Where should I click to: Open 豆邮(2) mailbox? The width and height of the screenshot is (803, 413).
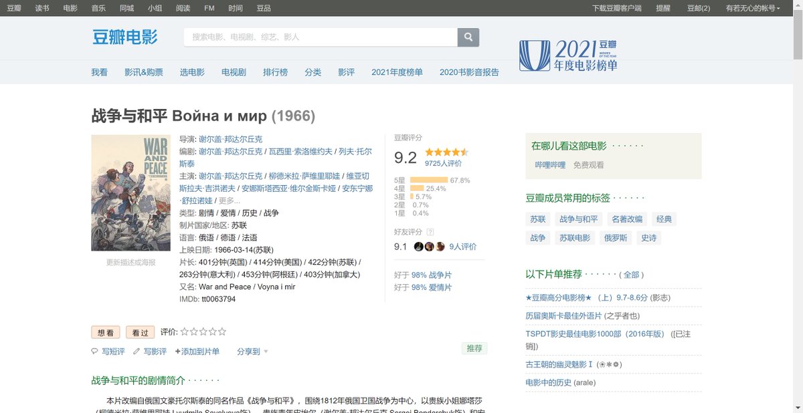[x=699, y=8]
